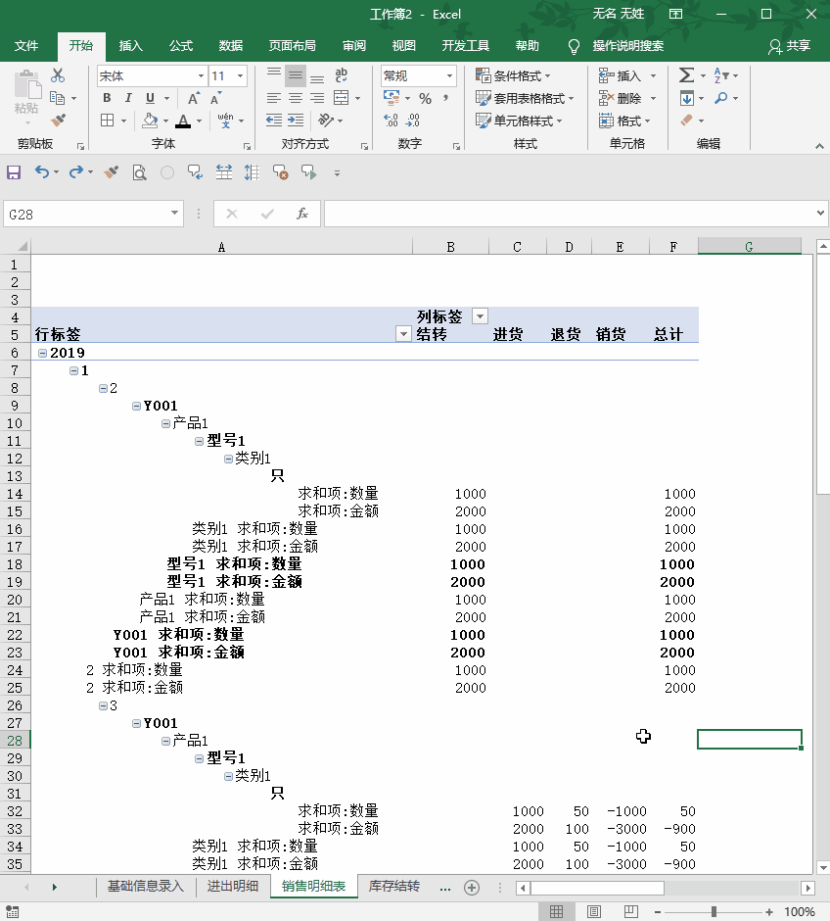Image resolution: width=830 pixels, height=921 pixels.
Task: Collapse the 2019 group
Action: click(42, 353)
